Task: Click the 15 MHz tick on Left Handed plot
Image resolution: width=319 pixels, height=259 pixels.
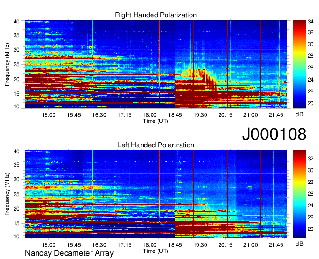Action: 16,224
